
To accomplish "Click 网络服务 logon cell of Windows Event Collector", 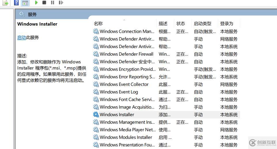I will click(x=229, y=84).
